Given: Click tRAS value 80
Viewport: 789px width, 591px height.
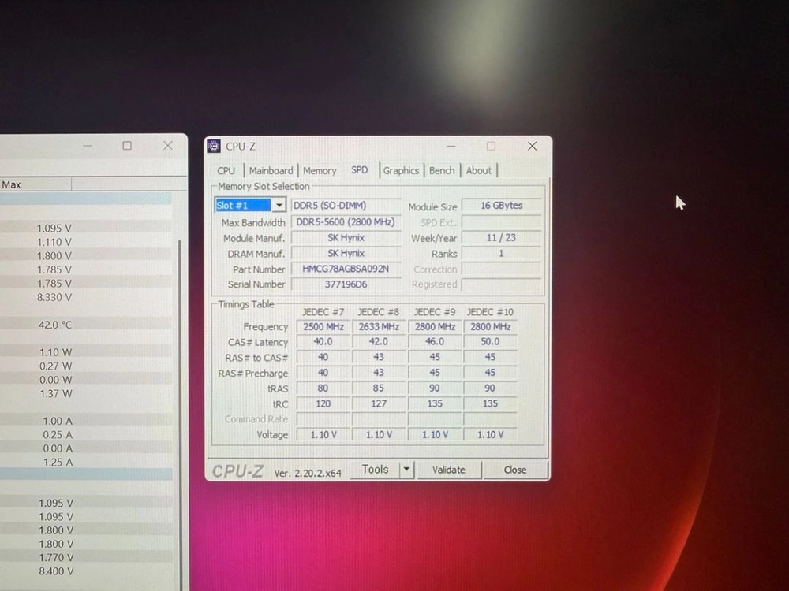Looking at the screenshot, I should coord(323,388).
